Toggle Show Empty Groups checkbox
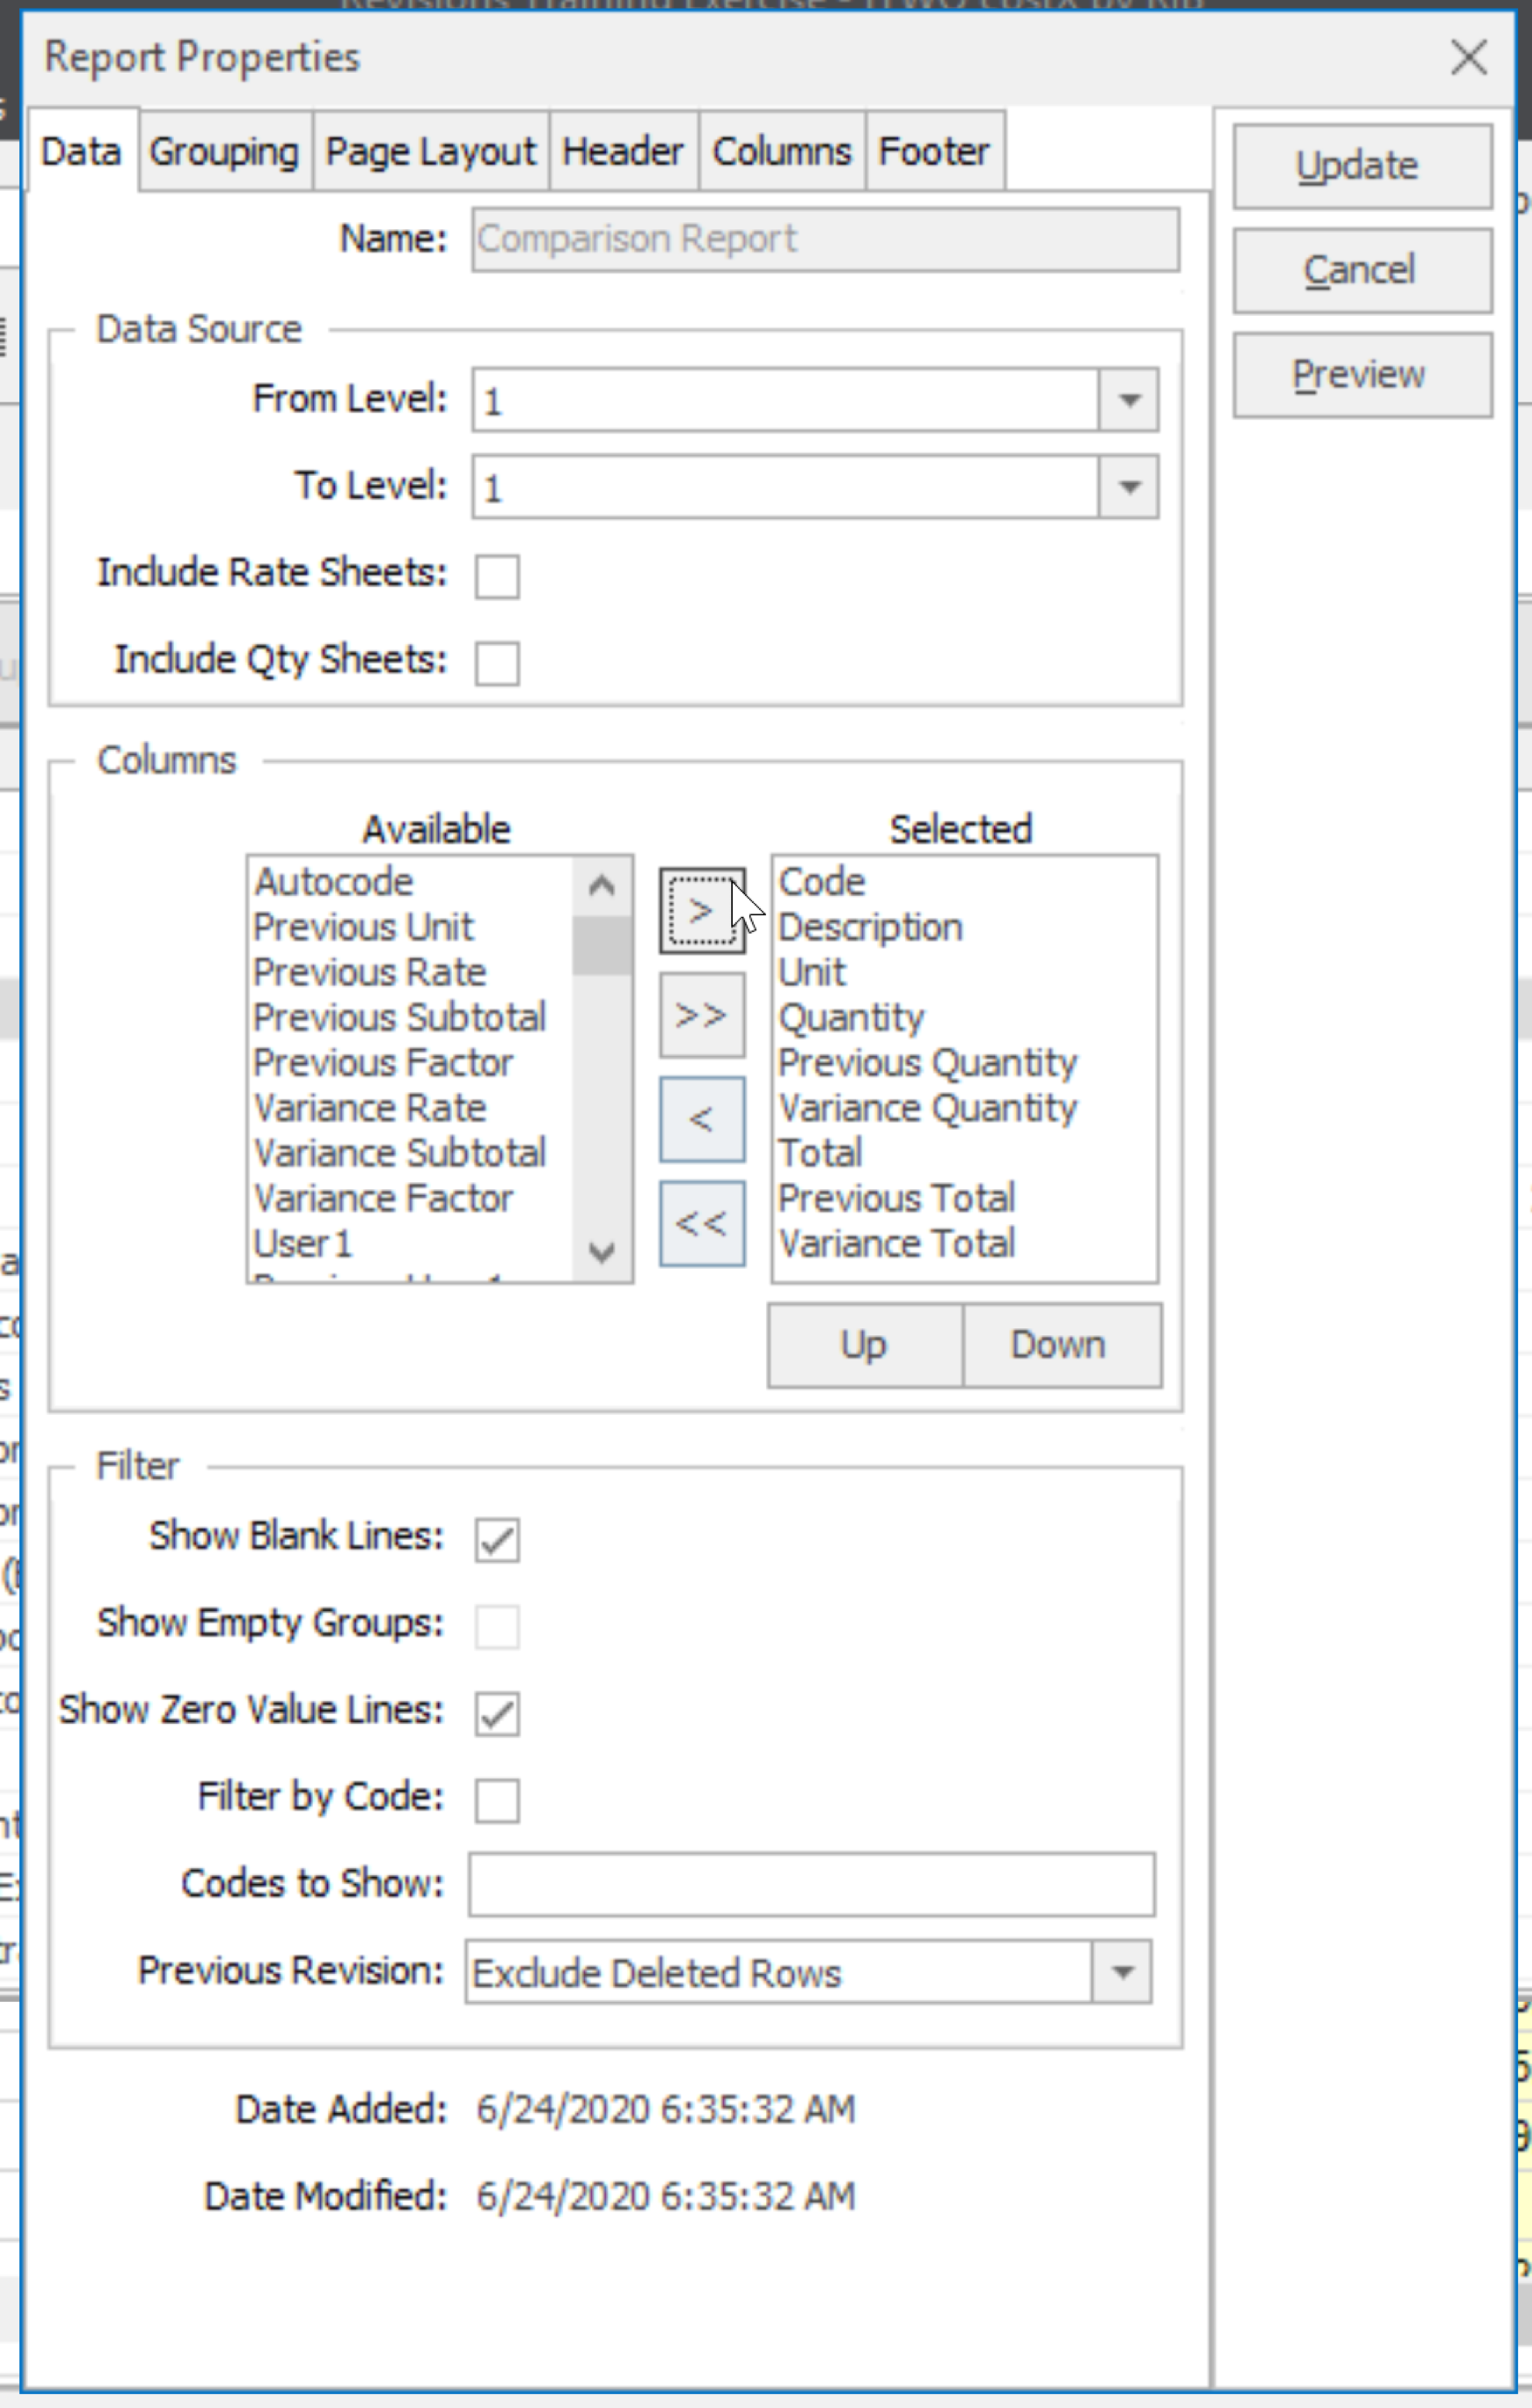This screenshot has height=2408, width=1532. [x=497, y=1627]
